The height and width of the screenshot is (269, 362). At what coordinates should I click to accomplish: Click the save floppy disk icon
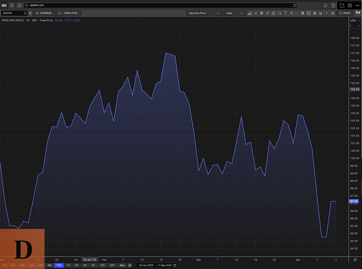click(x=350, y=5)
